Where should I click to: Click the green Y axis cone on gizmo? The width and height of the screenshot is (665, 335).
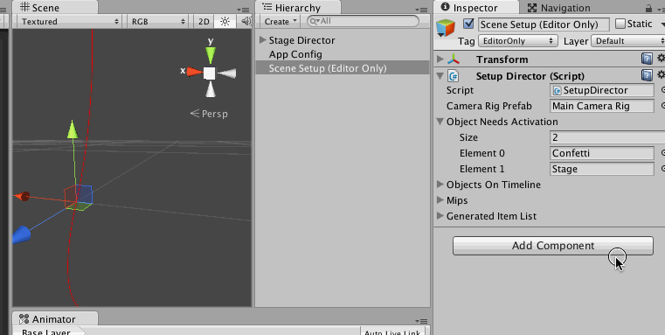pyautogui.click(x=211, y=56)
